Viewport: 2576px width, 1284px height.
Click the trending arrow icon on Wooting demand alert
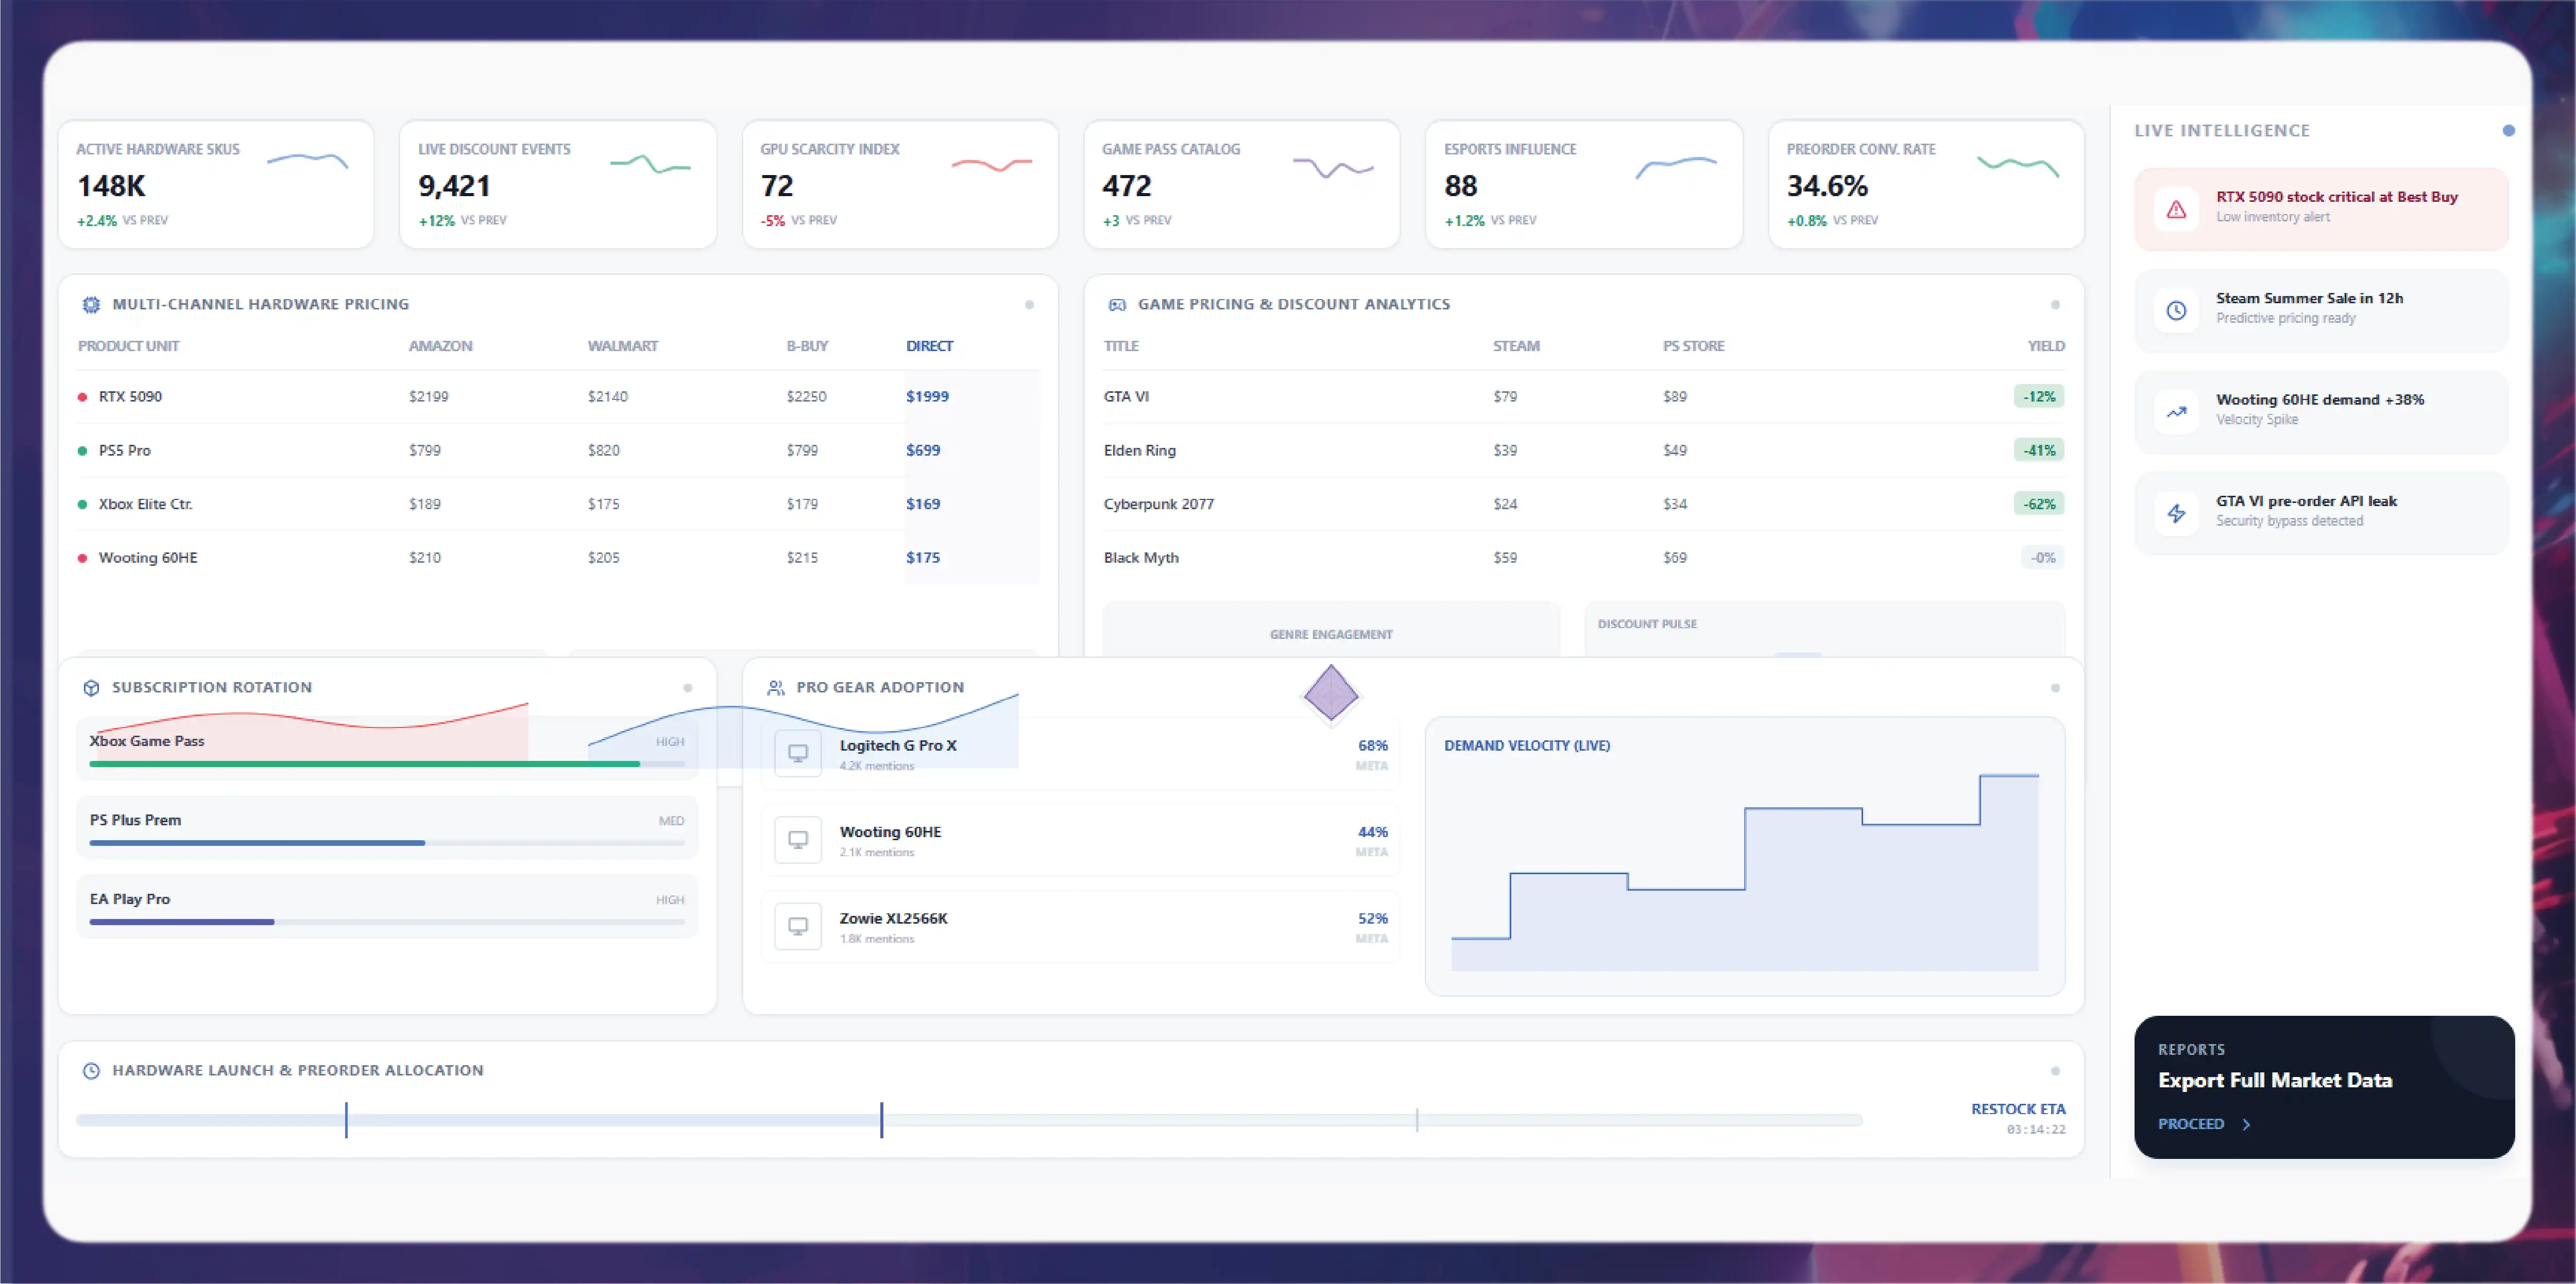pos(2176,412)
